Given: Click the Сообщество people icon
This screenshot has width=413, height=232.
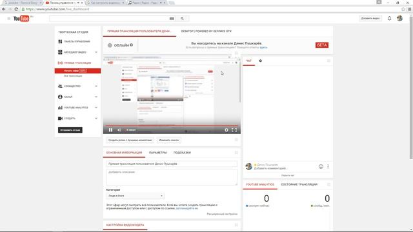Looking at the screenshot, I should [60, 86].
